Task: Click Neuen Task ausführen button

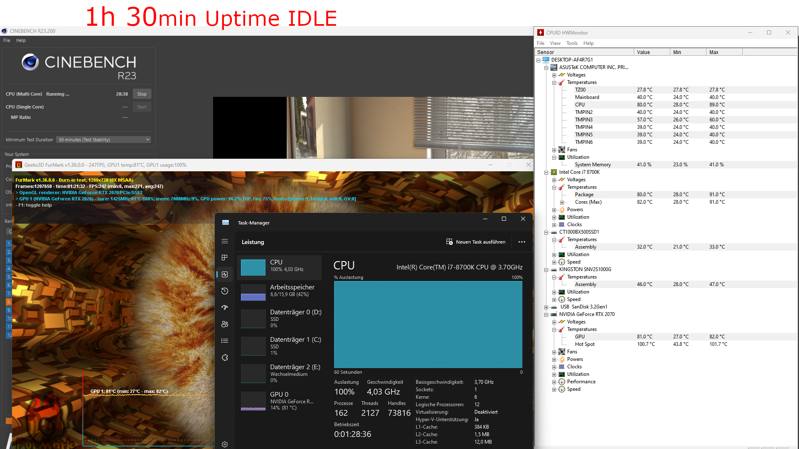Action: click(x=476, y=242)
